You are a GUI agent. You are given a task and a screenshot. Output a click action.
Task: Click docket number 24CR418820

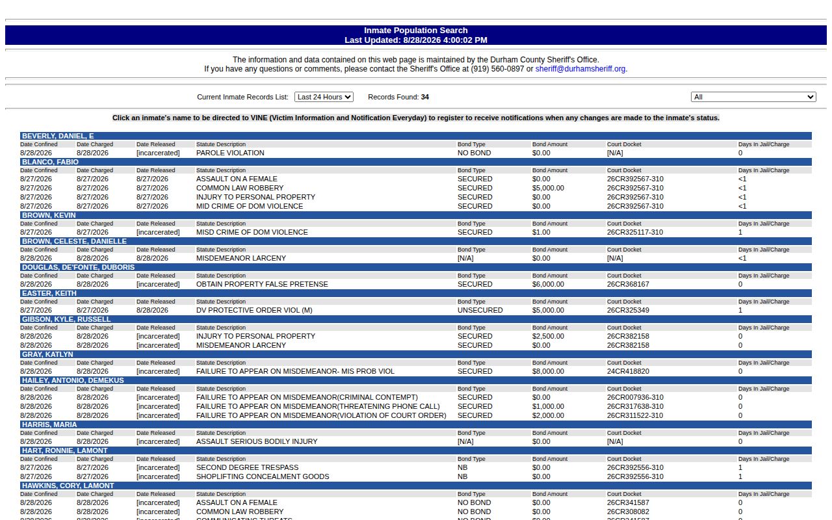[628, 371]
